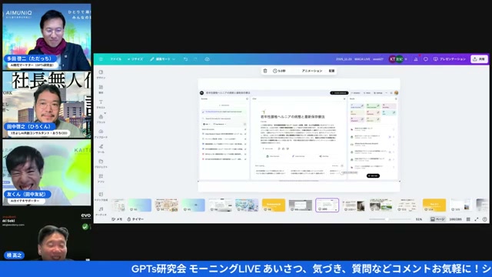The image size is (492, 277).
Task: Open the アップロード sidebar panel
Action: [x=101, y=134]
